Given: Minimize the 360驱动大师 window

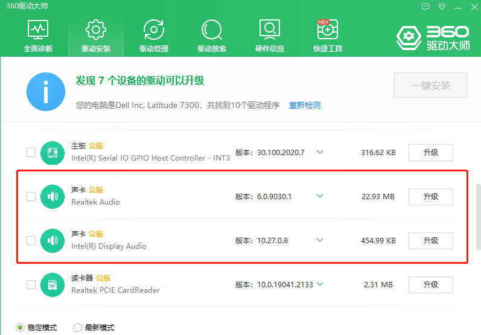Looking at the screenshot, I should pyautogui.click(x=458, y=7).
